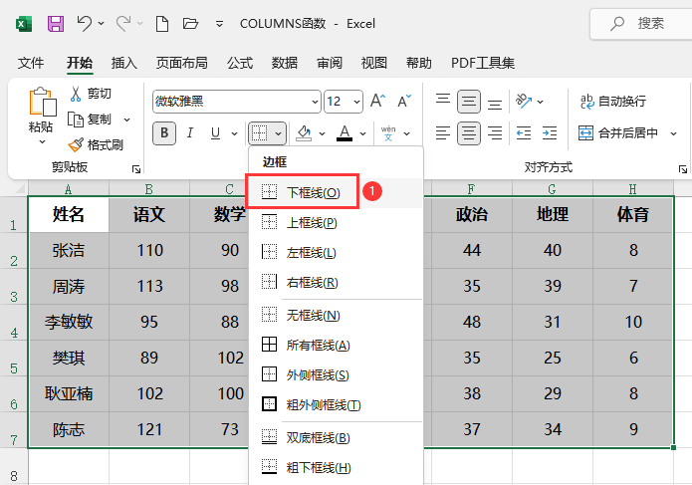The height and width of the screenshot is (485, 692).
Task: Click the borders button icon
Action: point(260,132)
